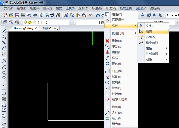Toggle the layer freeze sun icon
Image resolution: width=179 pixels, height=128 pixels.
point(30,23)
